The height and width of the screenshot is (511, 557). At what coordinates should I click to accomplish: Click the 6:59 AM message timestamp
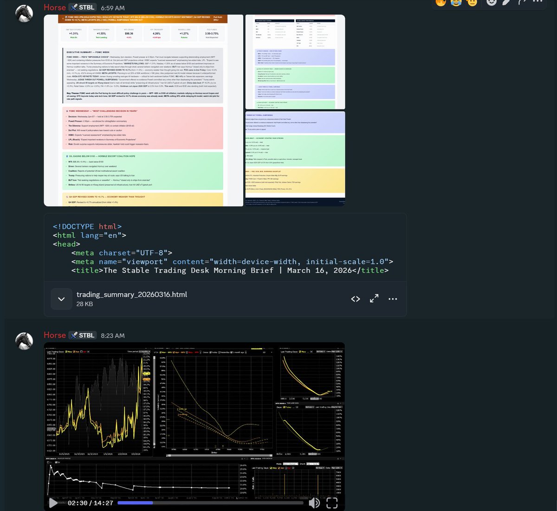(113, 8)
